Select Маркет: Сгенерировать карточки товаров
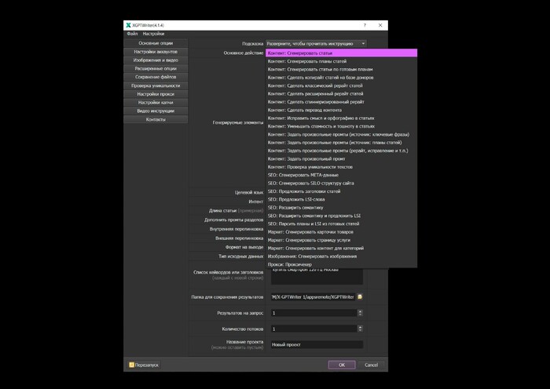Viewport: 550px width, 389px height. pyautogui.click(x=341, y=232)
